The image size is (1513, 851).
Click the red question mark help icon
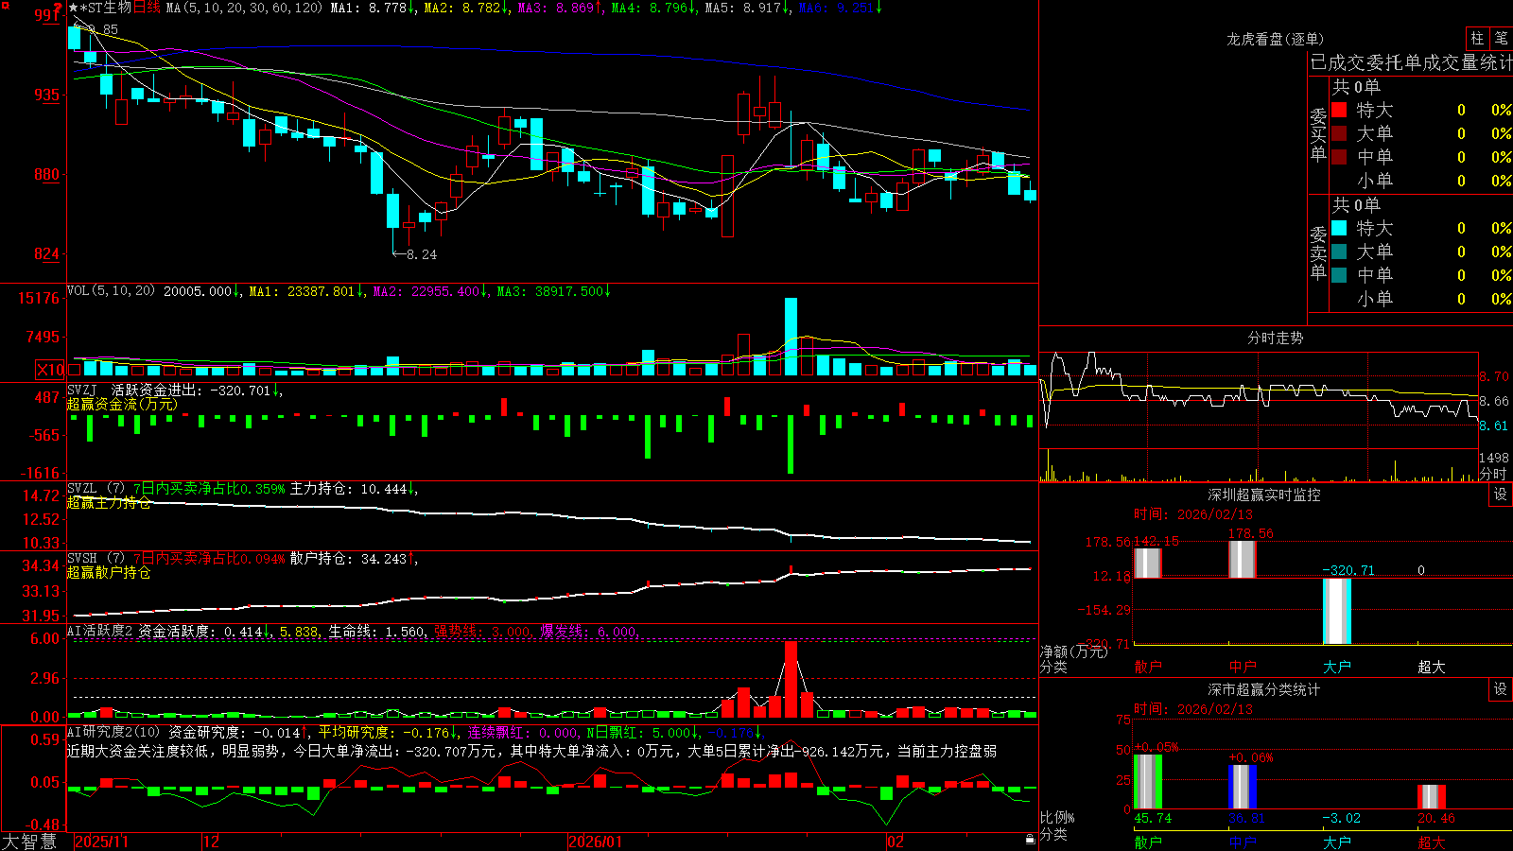tap(58, 9)
